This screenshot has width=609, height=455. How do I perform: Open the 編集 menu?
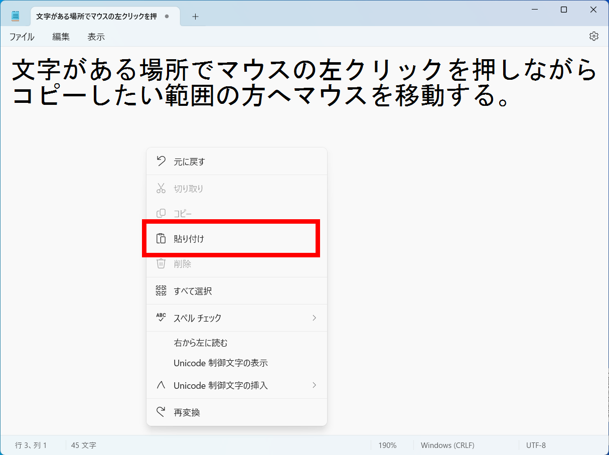61,36
